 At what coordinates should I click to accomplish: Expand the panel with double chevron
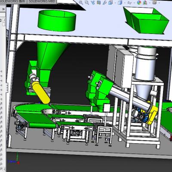pos(3,9)
